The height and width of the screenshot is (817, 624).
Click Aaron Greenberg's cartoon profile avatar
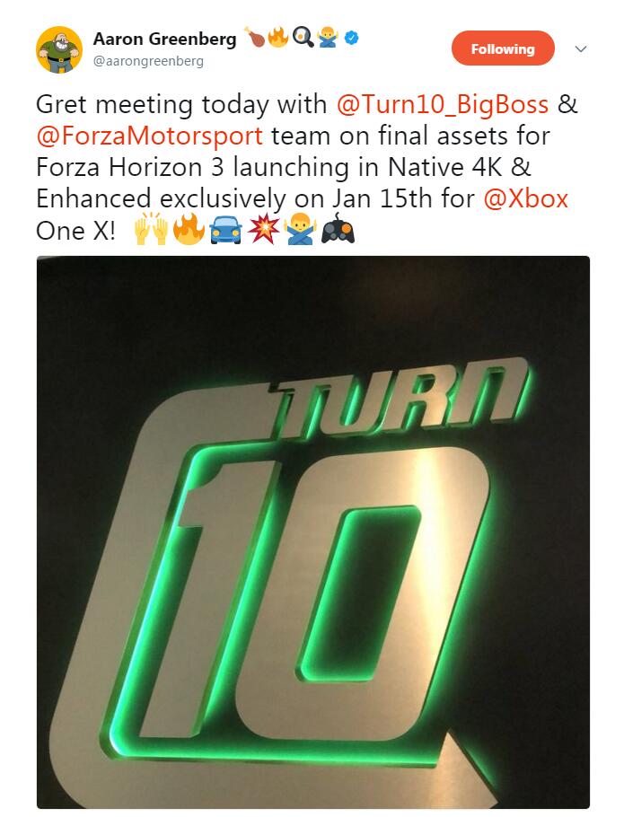click(59, 49)
